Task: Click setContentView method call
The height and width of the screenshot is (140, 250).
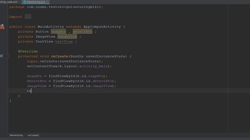Action: (x=42, y=66)
